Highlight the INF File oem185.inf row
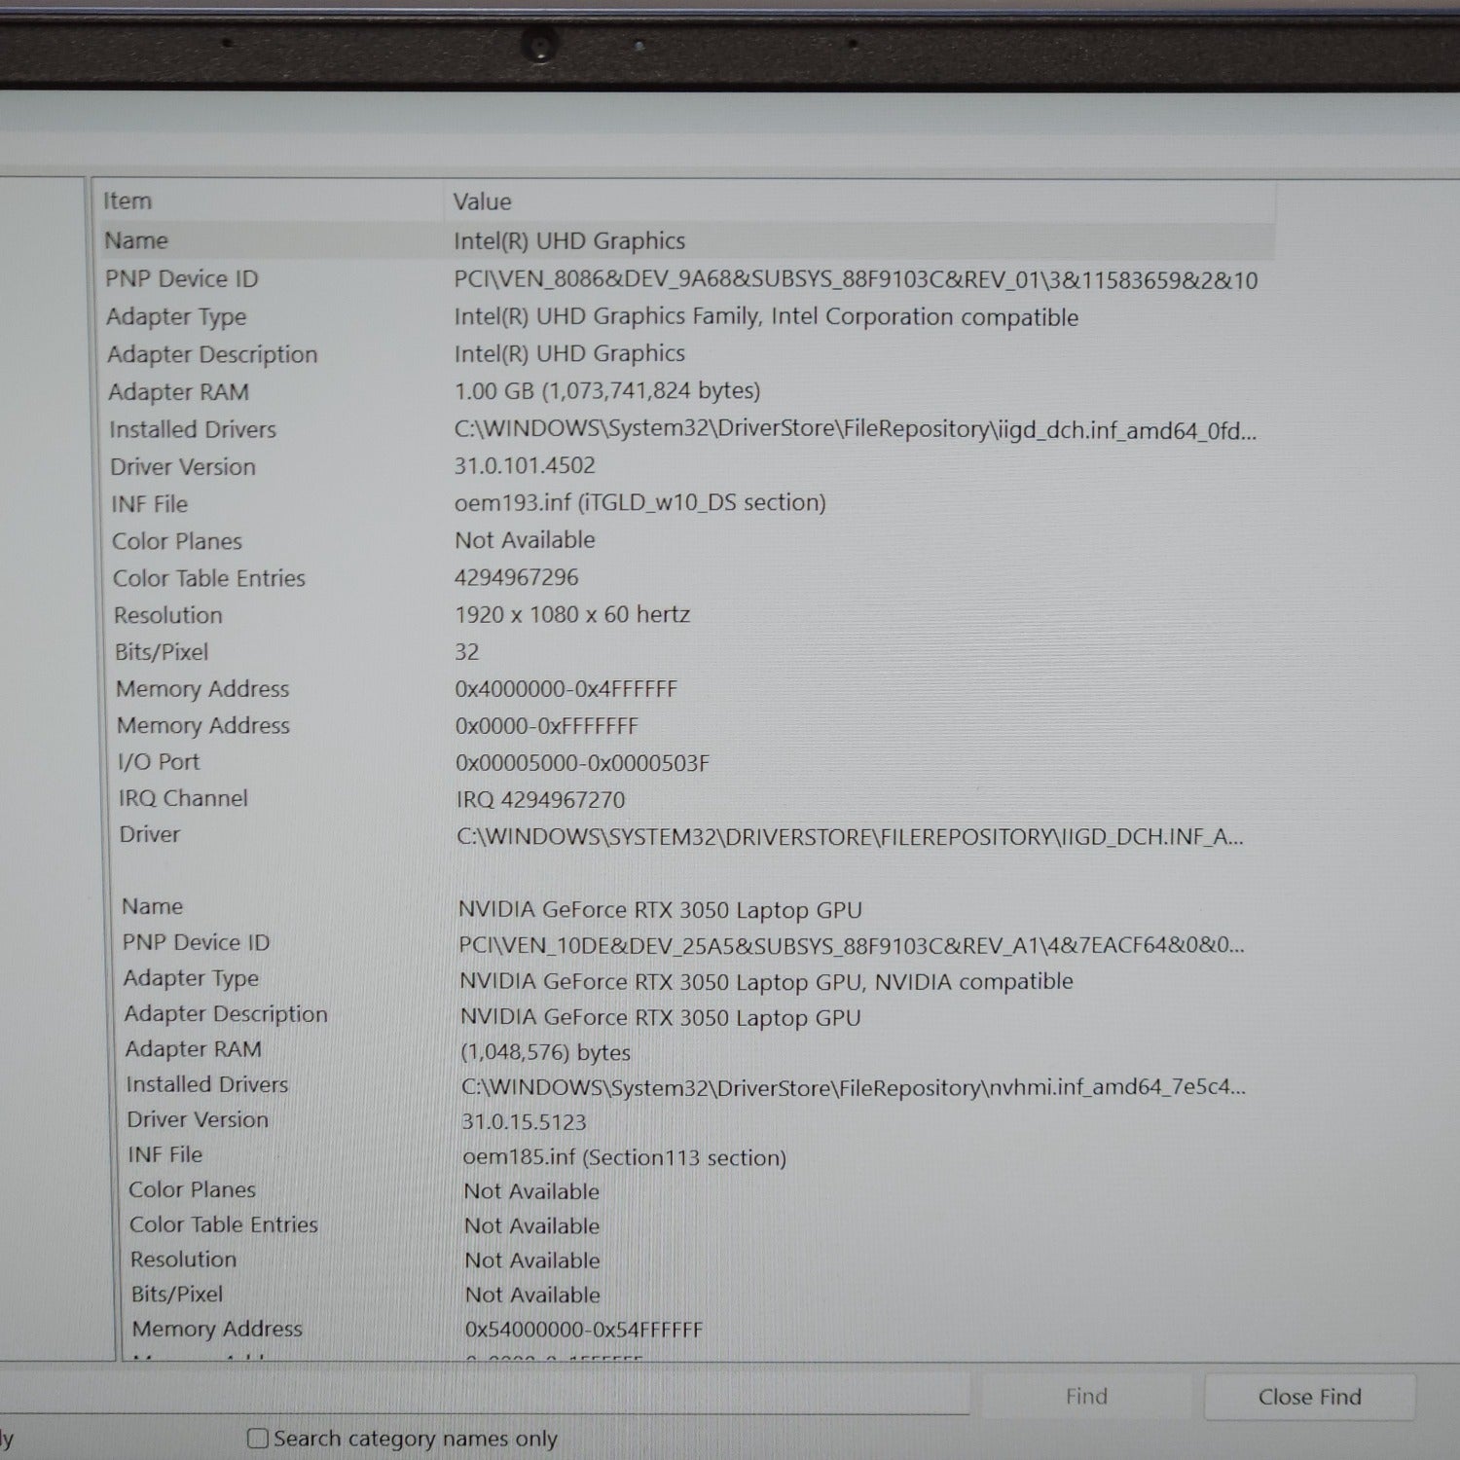 pos(624,1157)
